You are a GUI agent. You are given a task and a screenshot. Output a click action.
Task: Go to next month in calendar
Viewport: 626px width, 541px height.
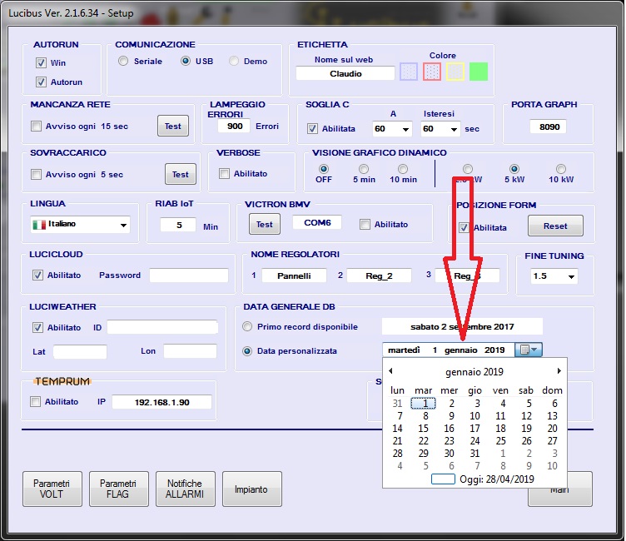point(559,371)
